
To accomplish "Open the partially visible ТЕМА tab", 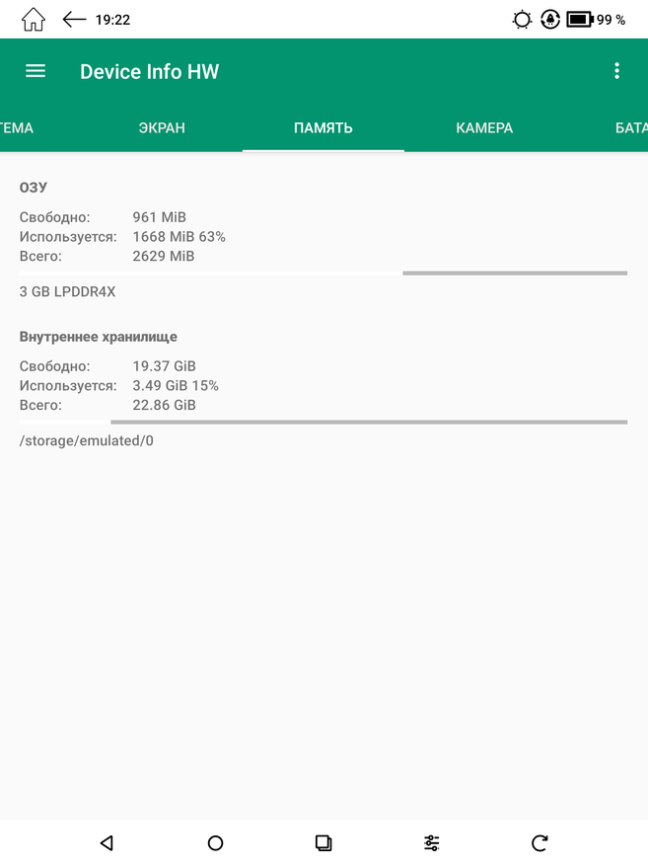I will coord(17,128).
